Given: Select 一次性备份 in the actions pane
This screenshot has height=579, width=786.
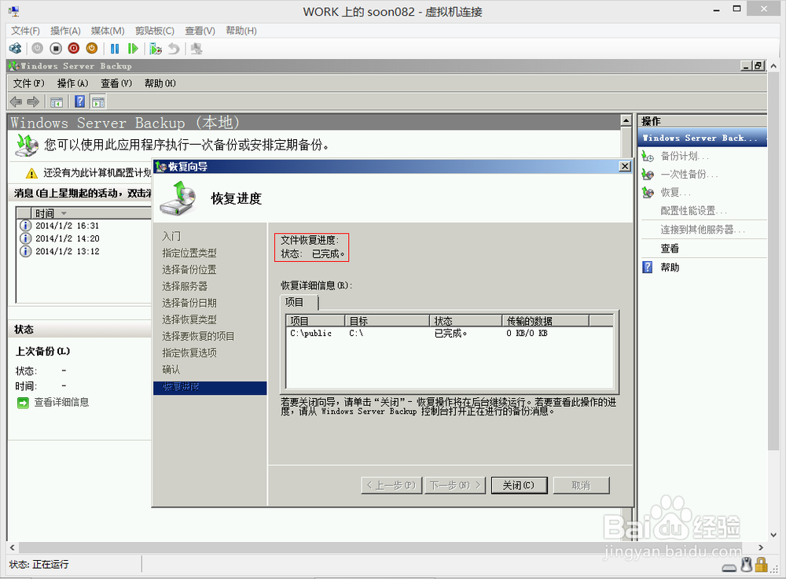Looking at the screenshot, I should click(x=689, y=174).
